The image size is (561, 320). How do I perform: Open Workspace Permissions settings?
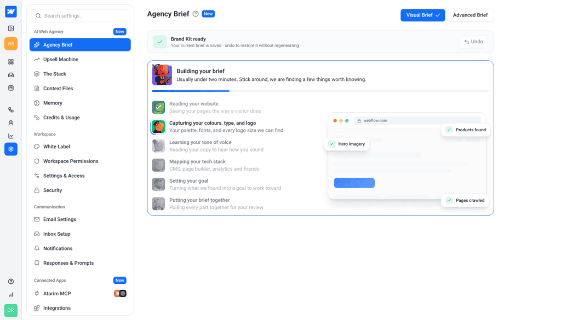[x=80, y=161]
